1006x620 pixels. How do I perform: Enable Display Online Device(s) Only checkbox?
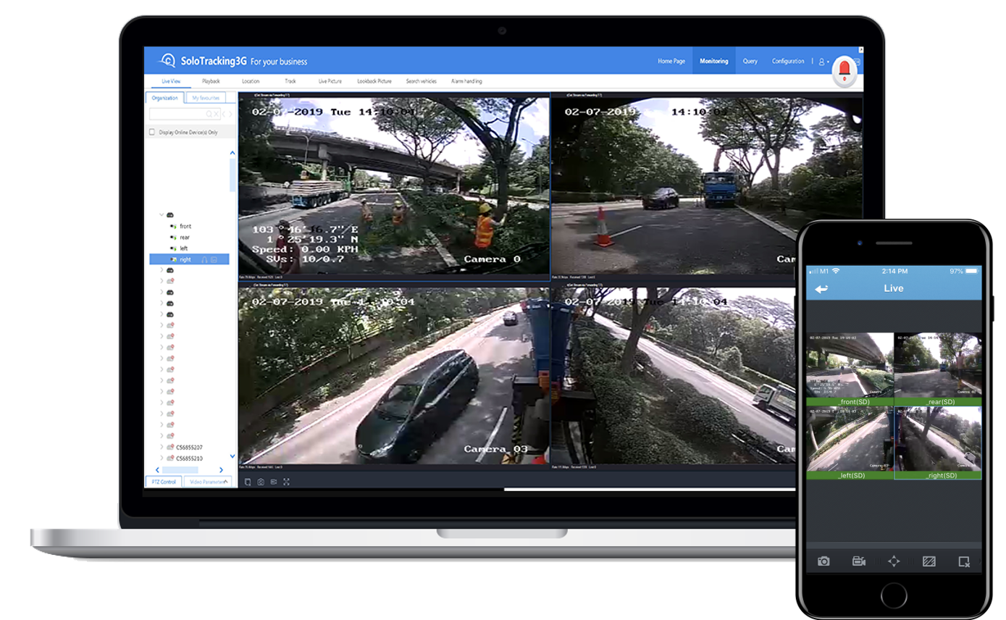tap(152, 133)
